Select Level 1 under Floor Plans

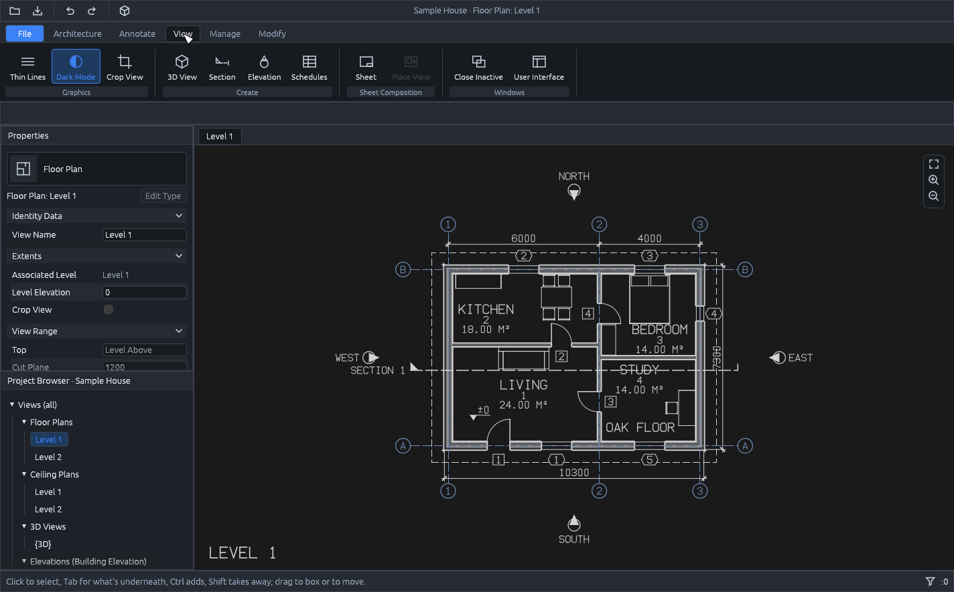tap(49, 439)
